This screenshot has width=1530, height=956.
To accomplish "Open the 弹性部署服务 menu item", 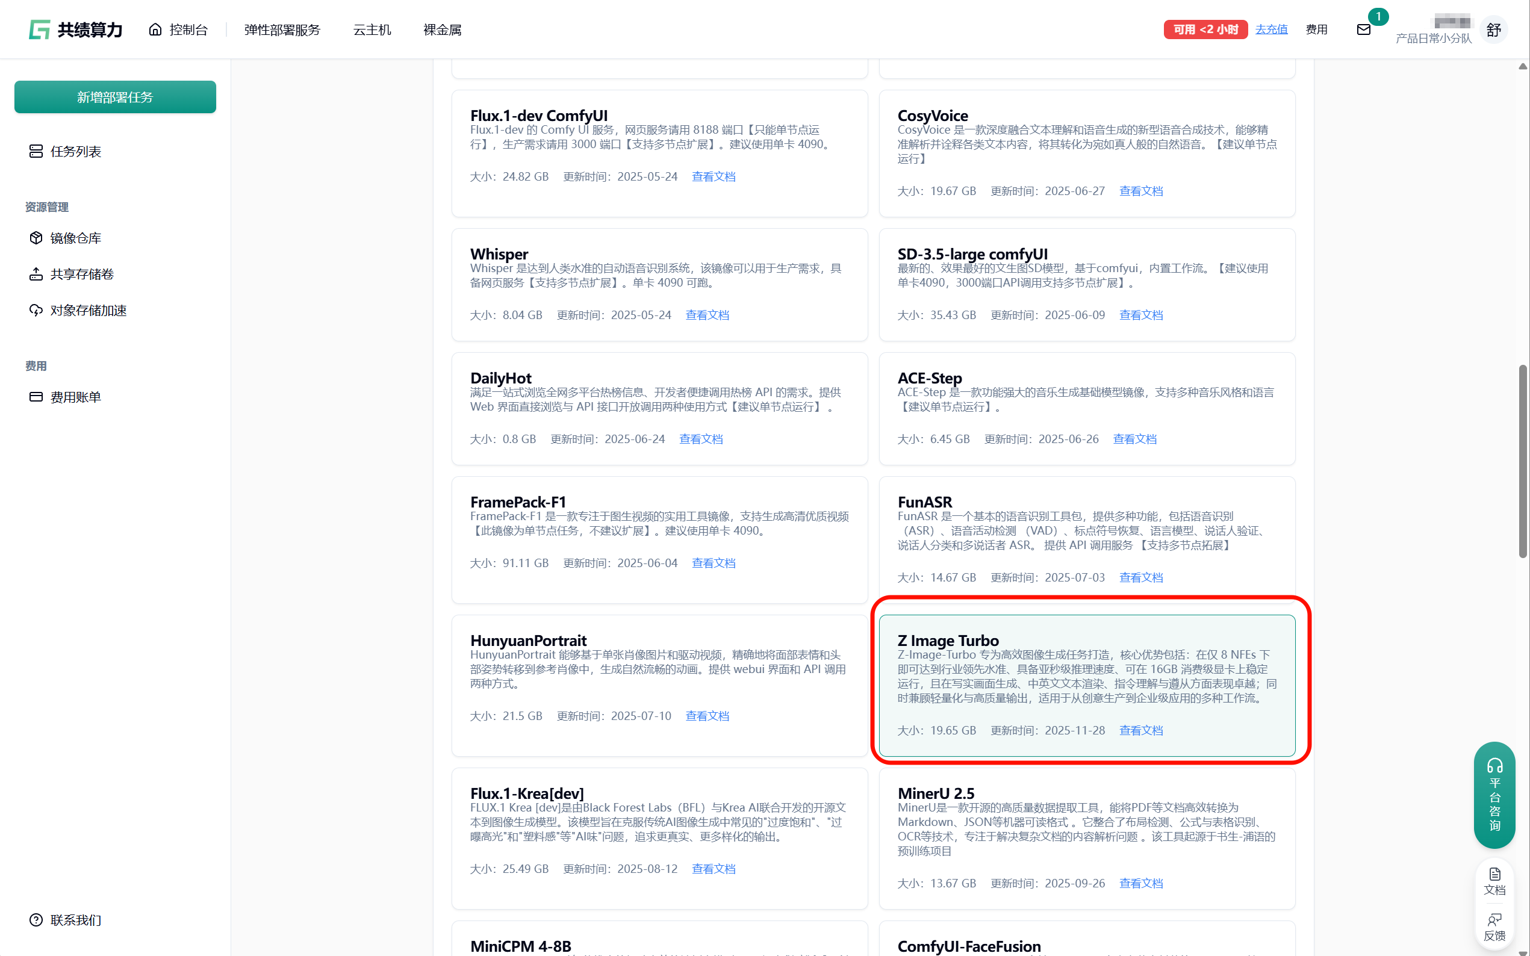I will [282, 29].
